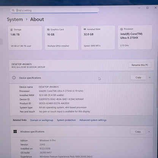Image resolution: width=158 pixels, height=158 pixels.
Task: Click the Windows logo icon
Action: pos(15,131)
